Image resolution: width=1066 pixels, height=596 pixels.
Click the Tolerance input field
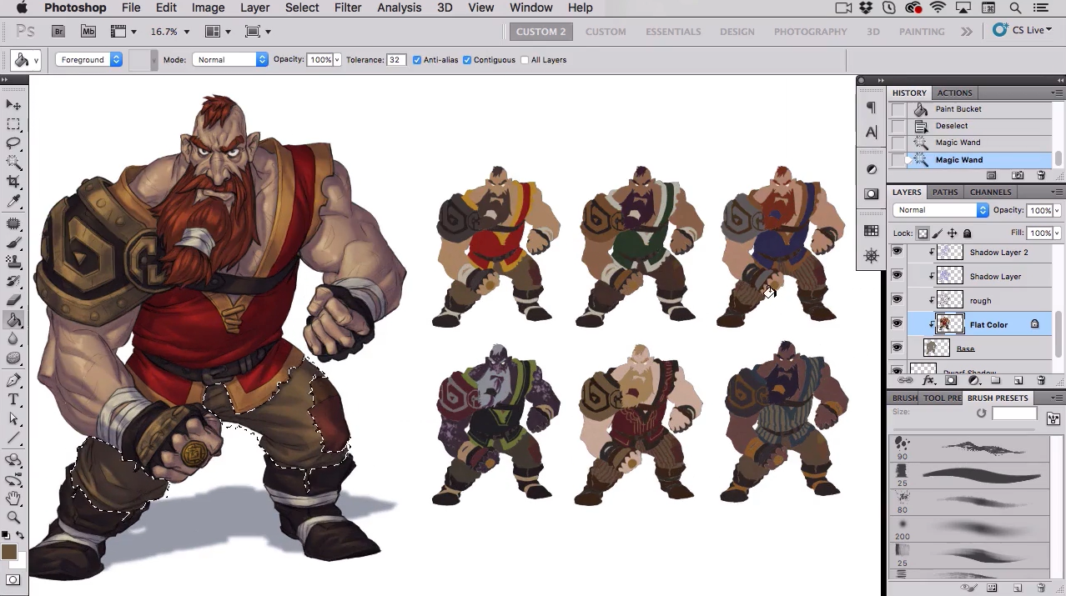tap(395, 60)
